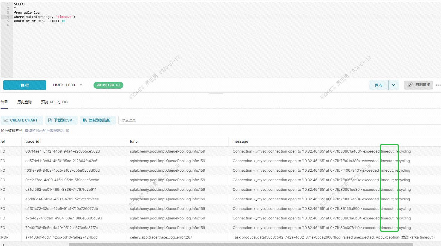Click the 复制链接 copy link button
This screenshot has height=246, width=441.
[418, 85]
